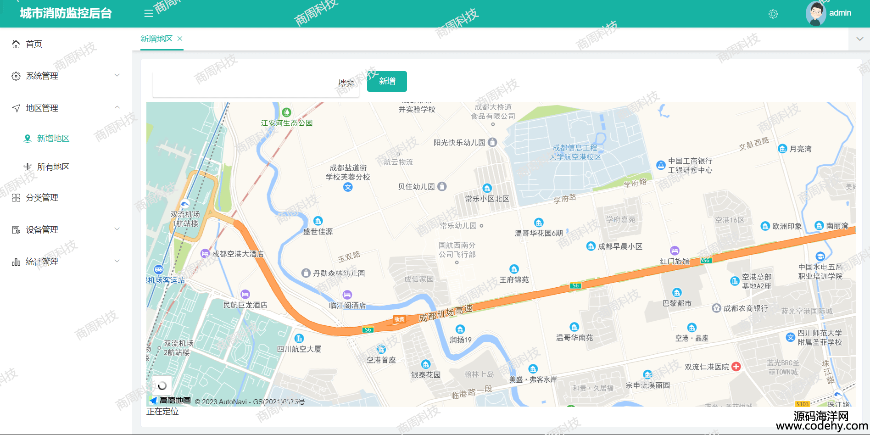The width and height of the screenshot is (870, 435).
Task: Expand the 系统管理 menu
Action: pyautogui.click(x=66, y=76)
